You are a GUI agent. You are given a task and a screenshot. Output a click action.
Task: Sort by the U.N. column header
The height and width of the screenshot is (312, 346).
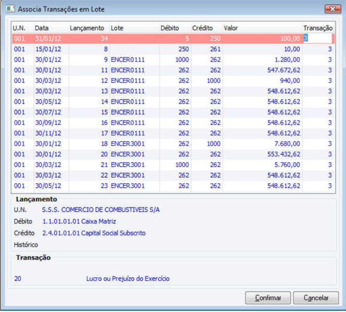pyautogui.click(x=22, y=28)
